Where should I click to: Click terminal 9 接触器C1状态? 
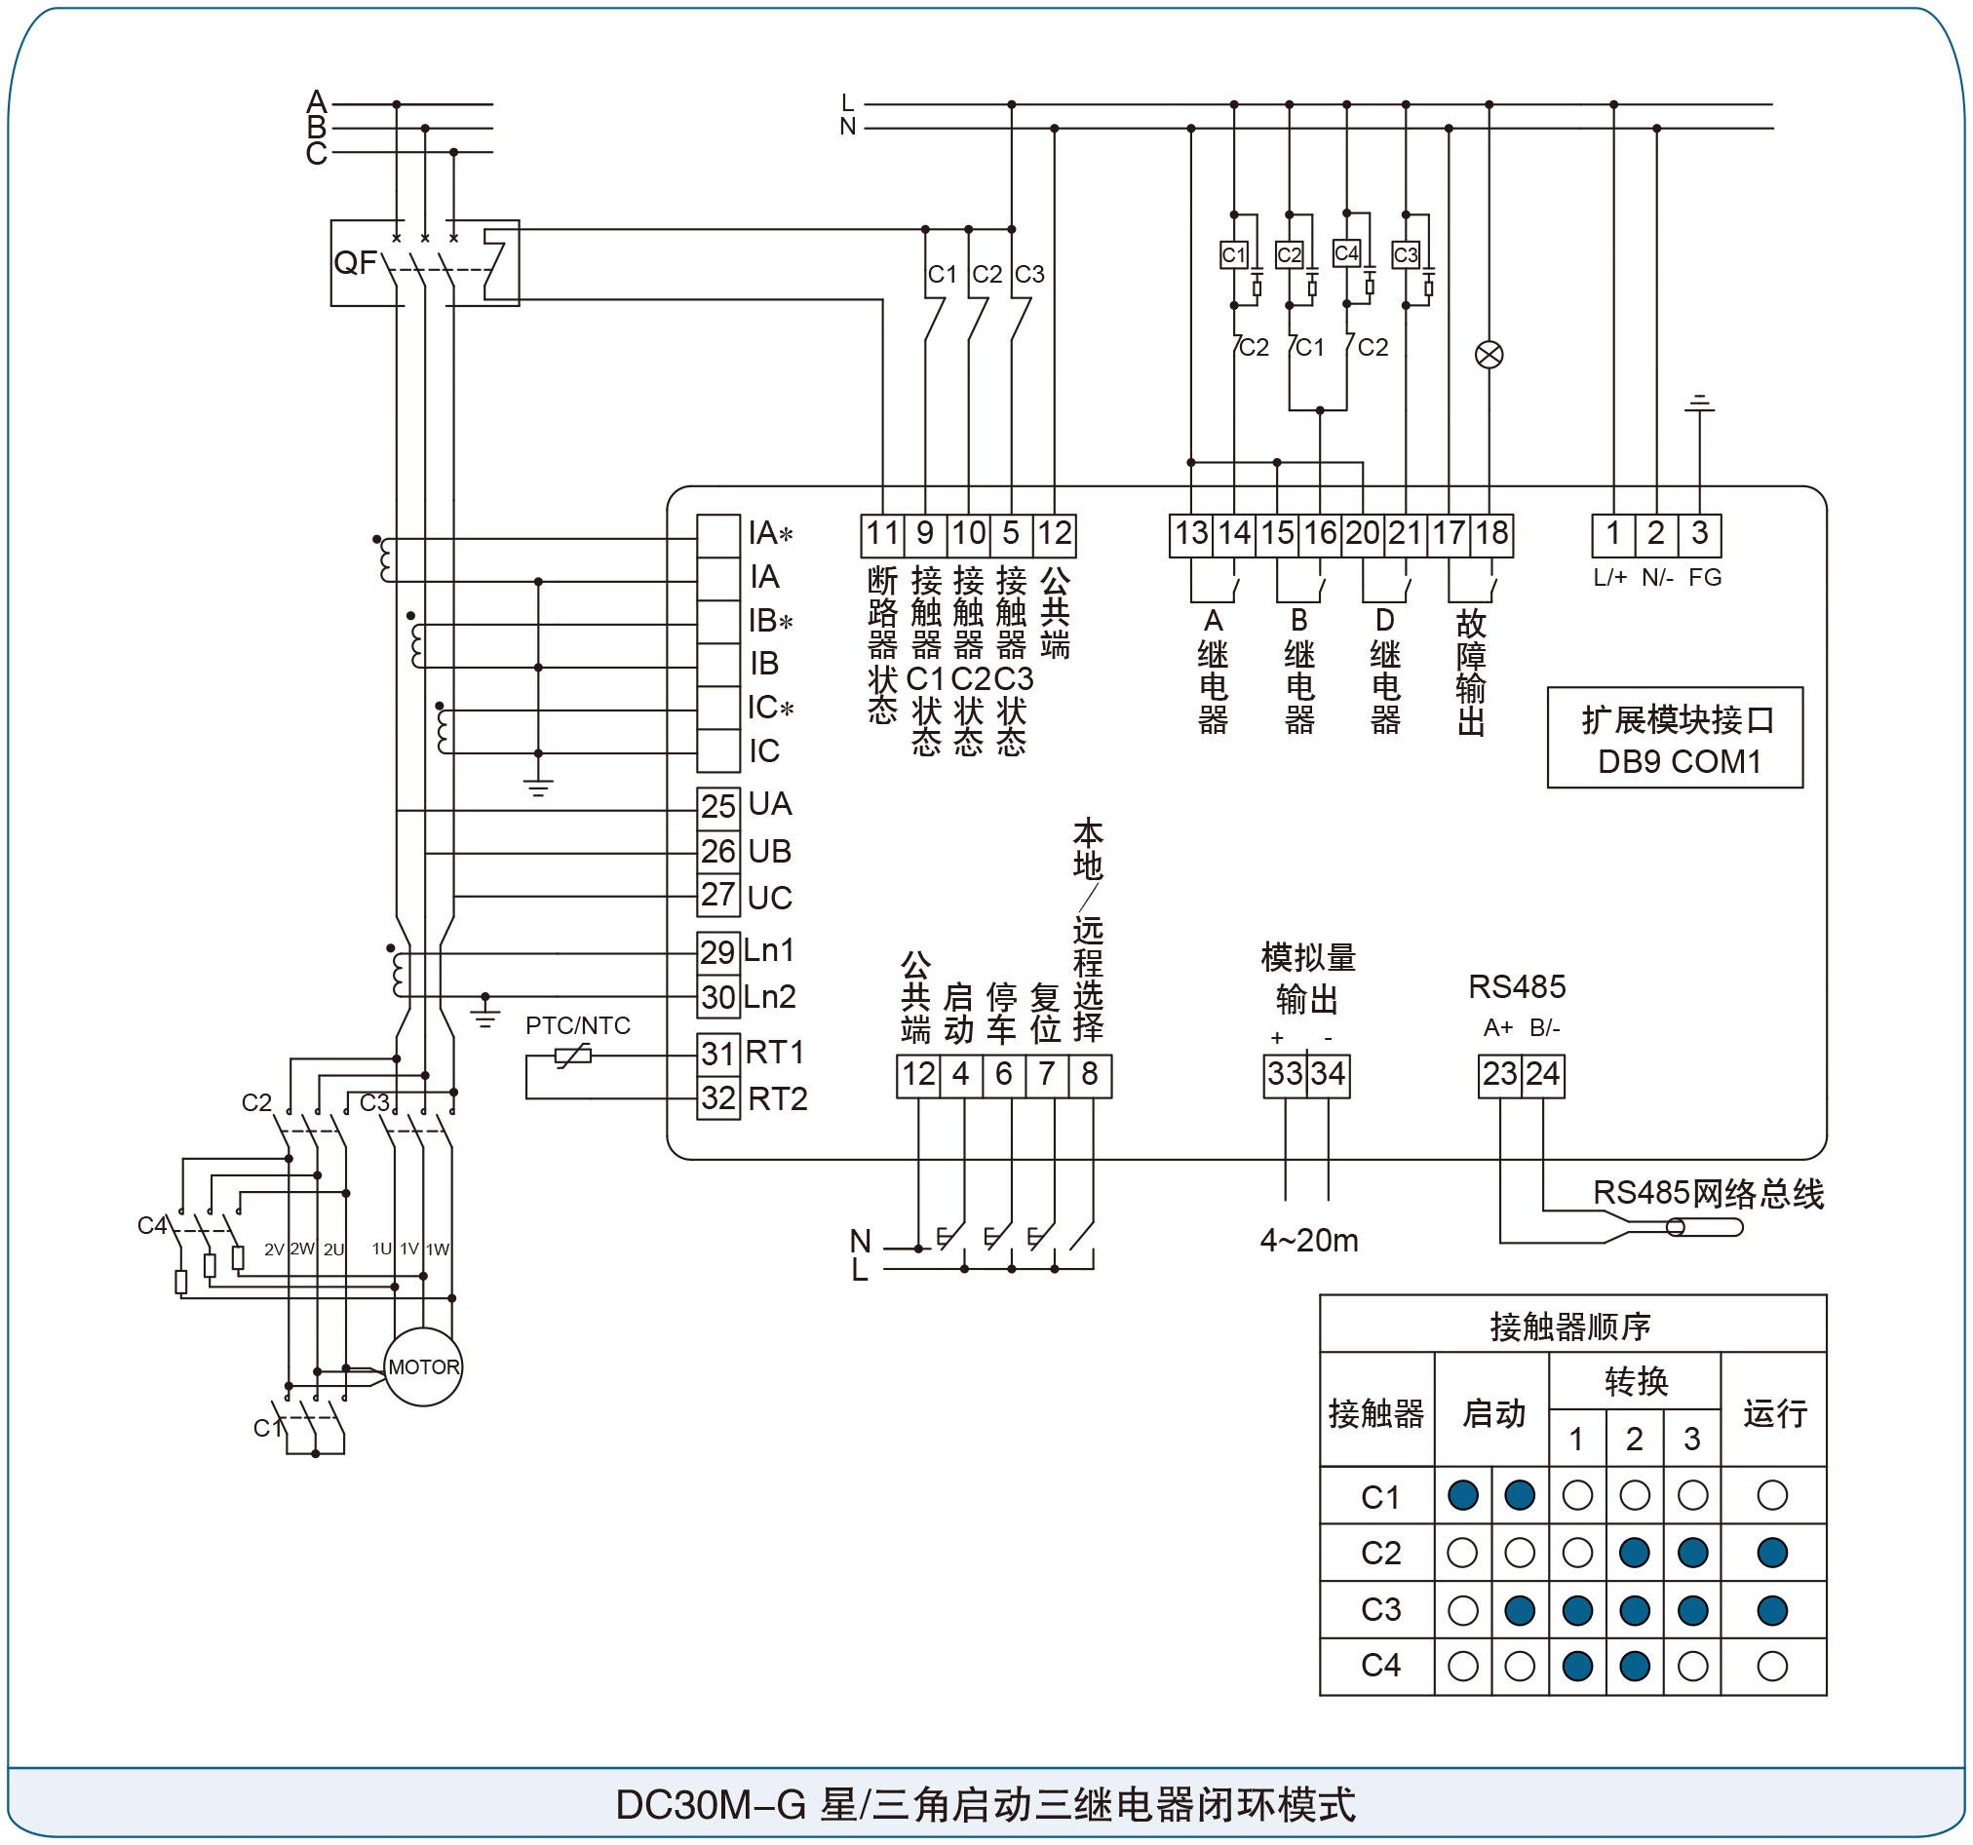(925, 534)
